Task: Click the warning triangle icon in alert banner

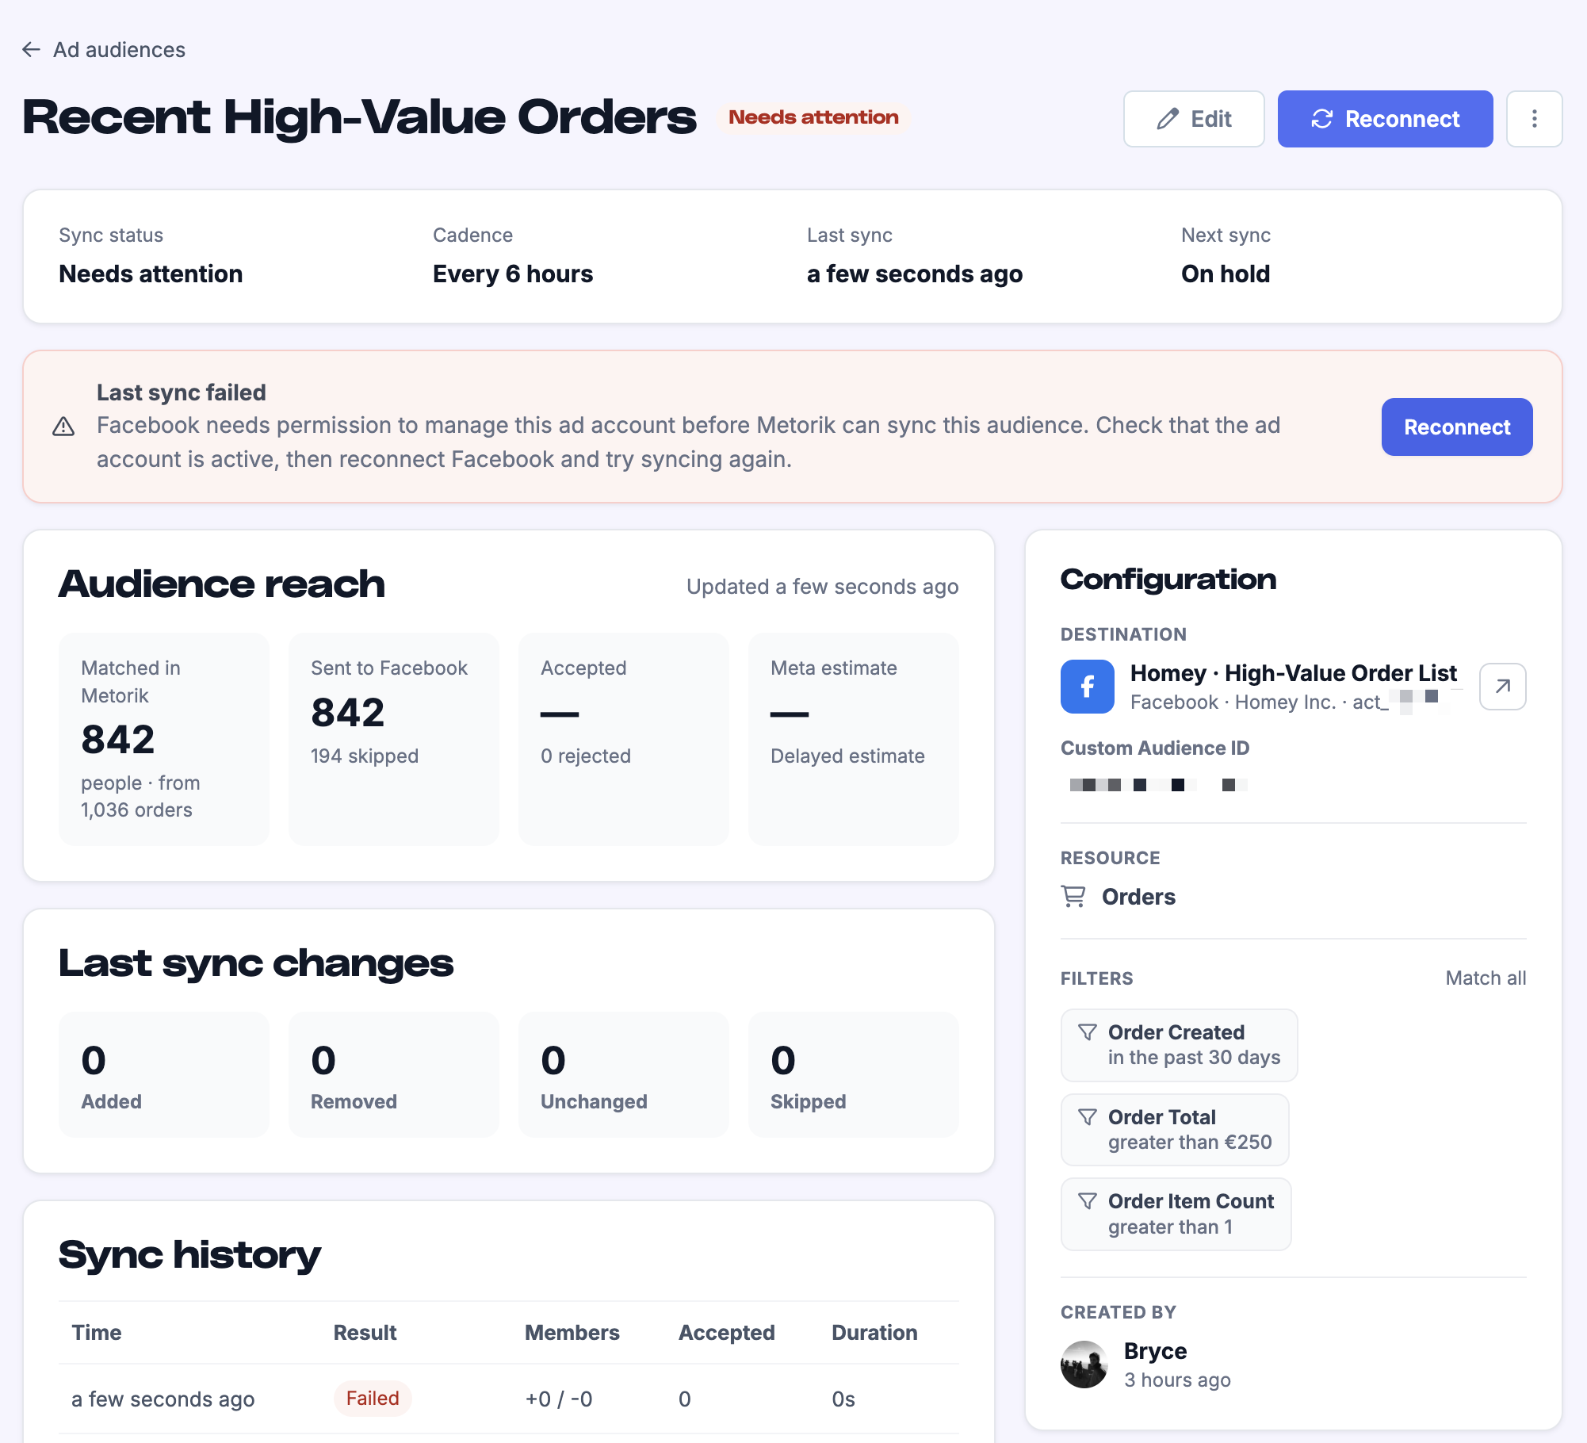Action: click(63, 427)
